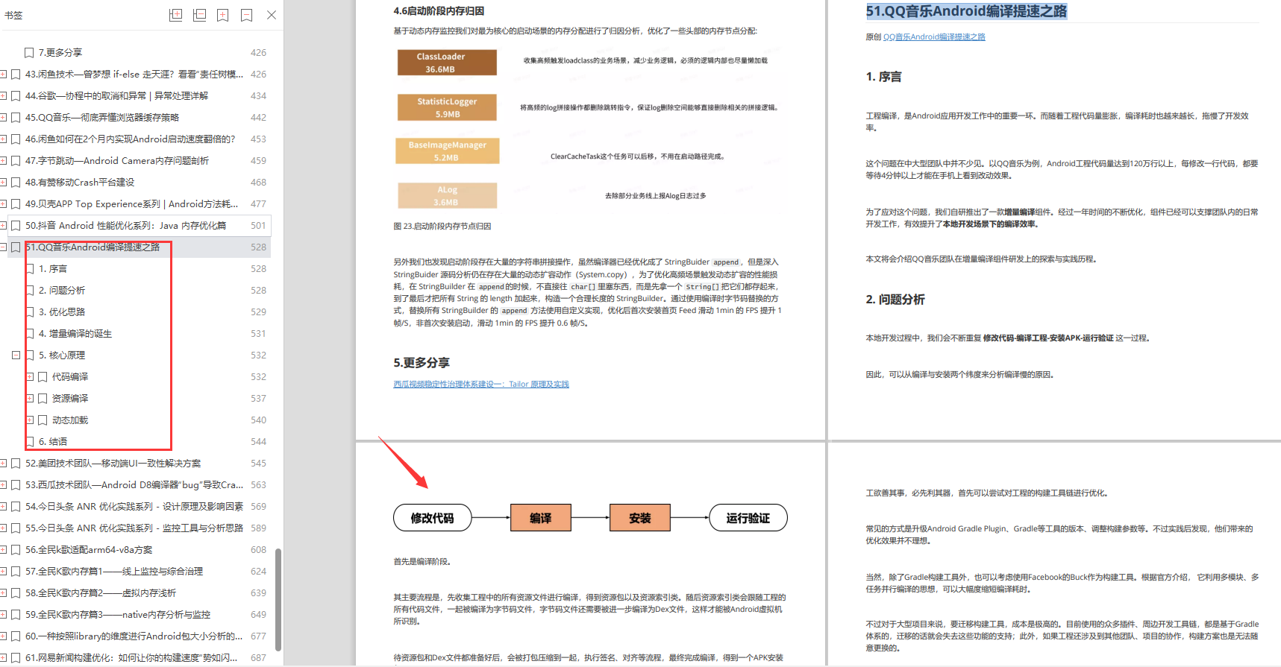Screen dimensions: 1281x667
Task: Click the 书签 panel title
Action: [13, 15]
